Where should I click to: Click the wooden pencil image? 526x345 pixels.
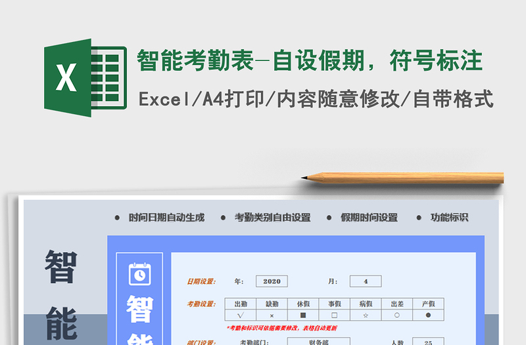point(402,178)
